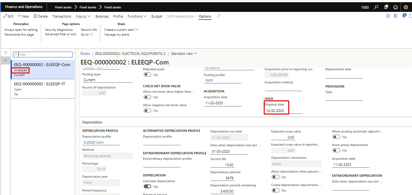Toggle Allow net book value higher than switch
This screenshot has width=412, height=195.
[147, 97]
